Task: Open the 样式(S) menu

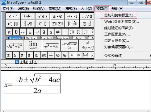Action: [71, 9]
